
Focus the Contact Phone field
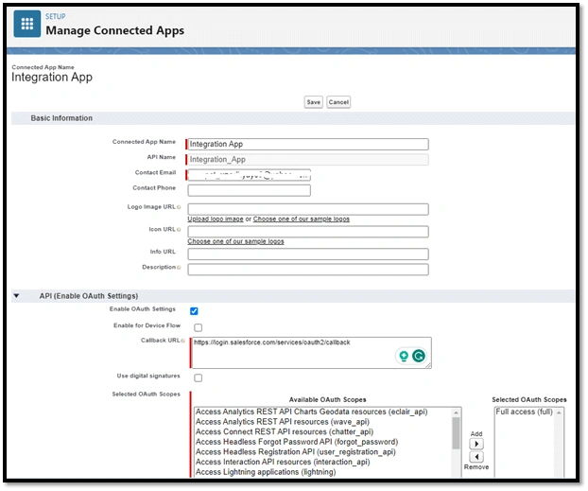[249, 190]
